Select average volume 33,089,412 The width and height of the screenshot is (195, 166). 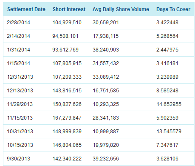[x=106, y=77]
